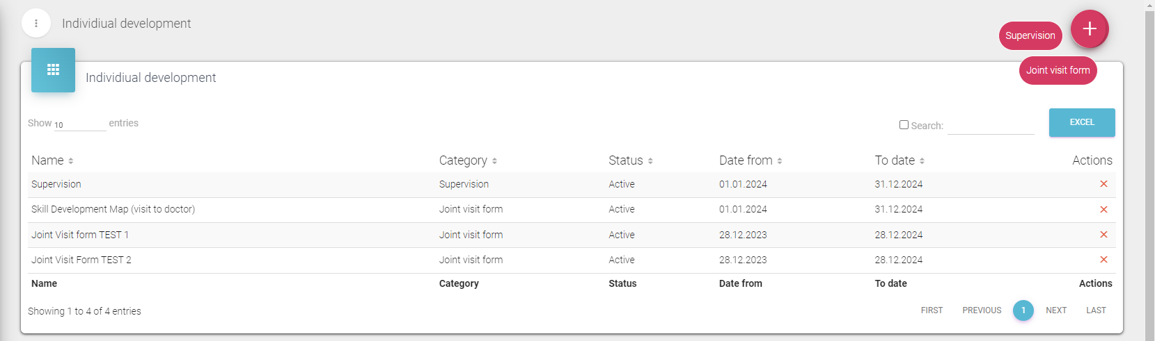Viewport: 1155px width, 341px height.
Task: Select page 1 in pagination
Action: [1023, 310]
